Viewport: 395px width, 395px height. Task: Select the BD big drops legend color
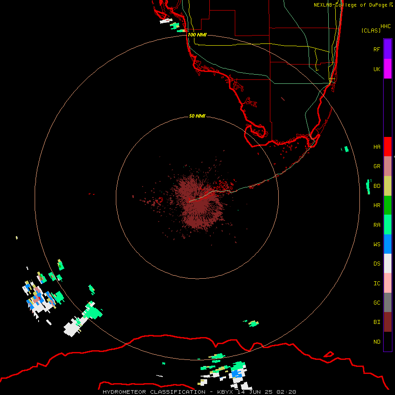(x=388, y=186)
